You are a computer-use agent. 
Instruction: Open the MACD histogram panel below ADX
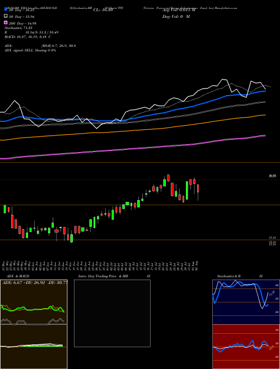click(x=34, y=347)
